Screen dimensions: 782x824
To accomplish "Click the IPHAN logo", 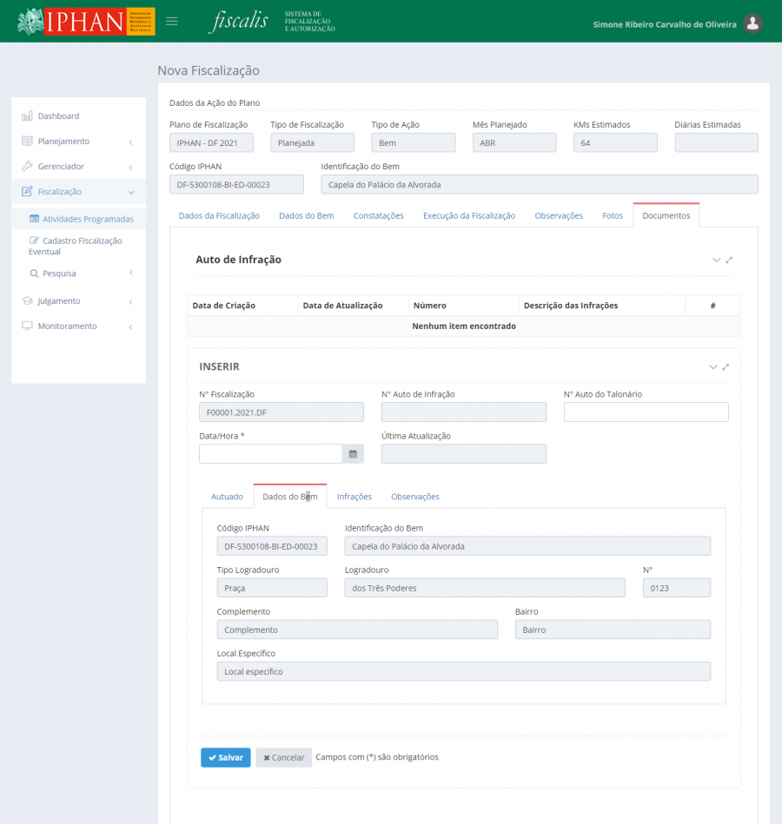I will (x=86, y=22).
